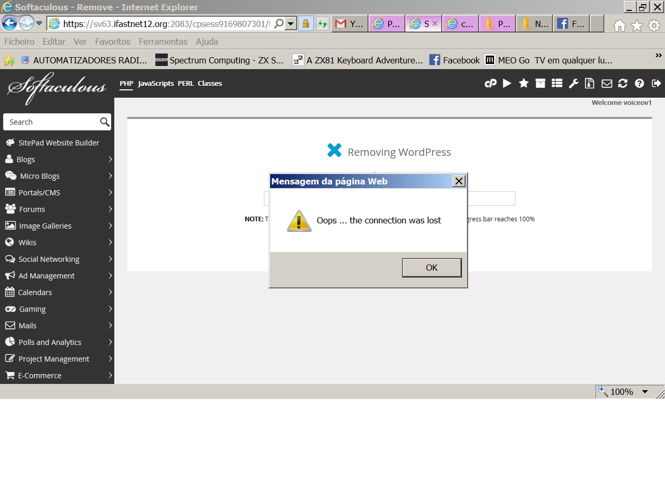This screenshot has height=492, width=665.
Task: Click the Ad Management category
Action: 57,275
